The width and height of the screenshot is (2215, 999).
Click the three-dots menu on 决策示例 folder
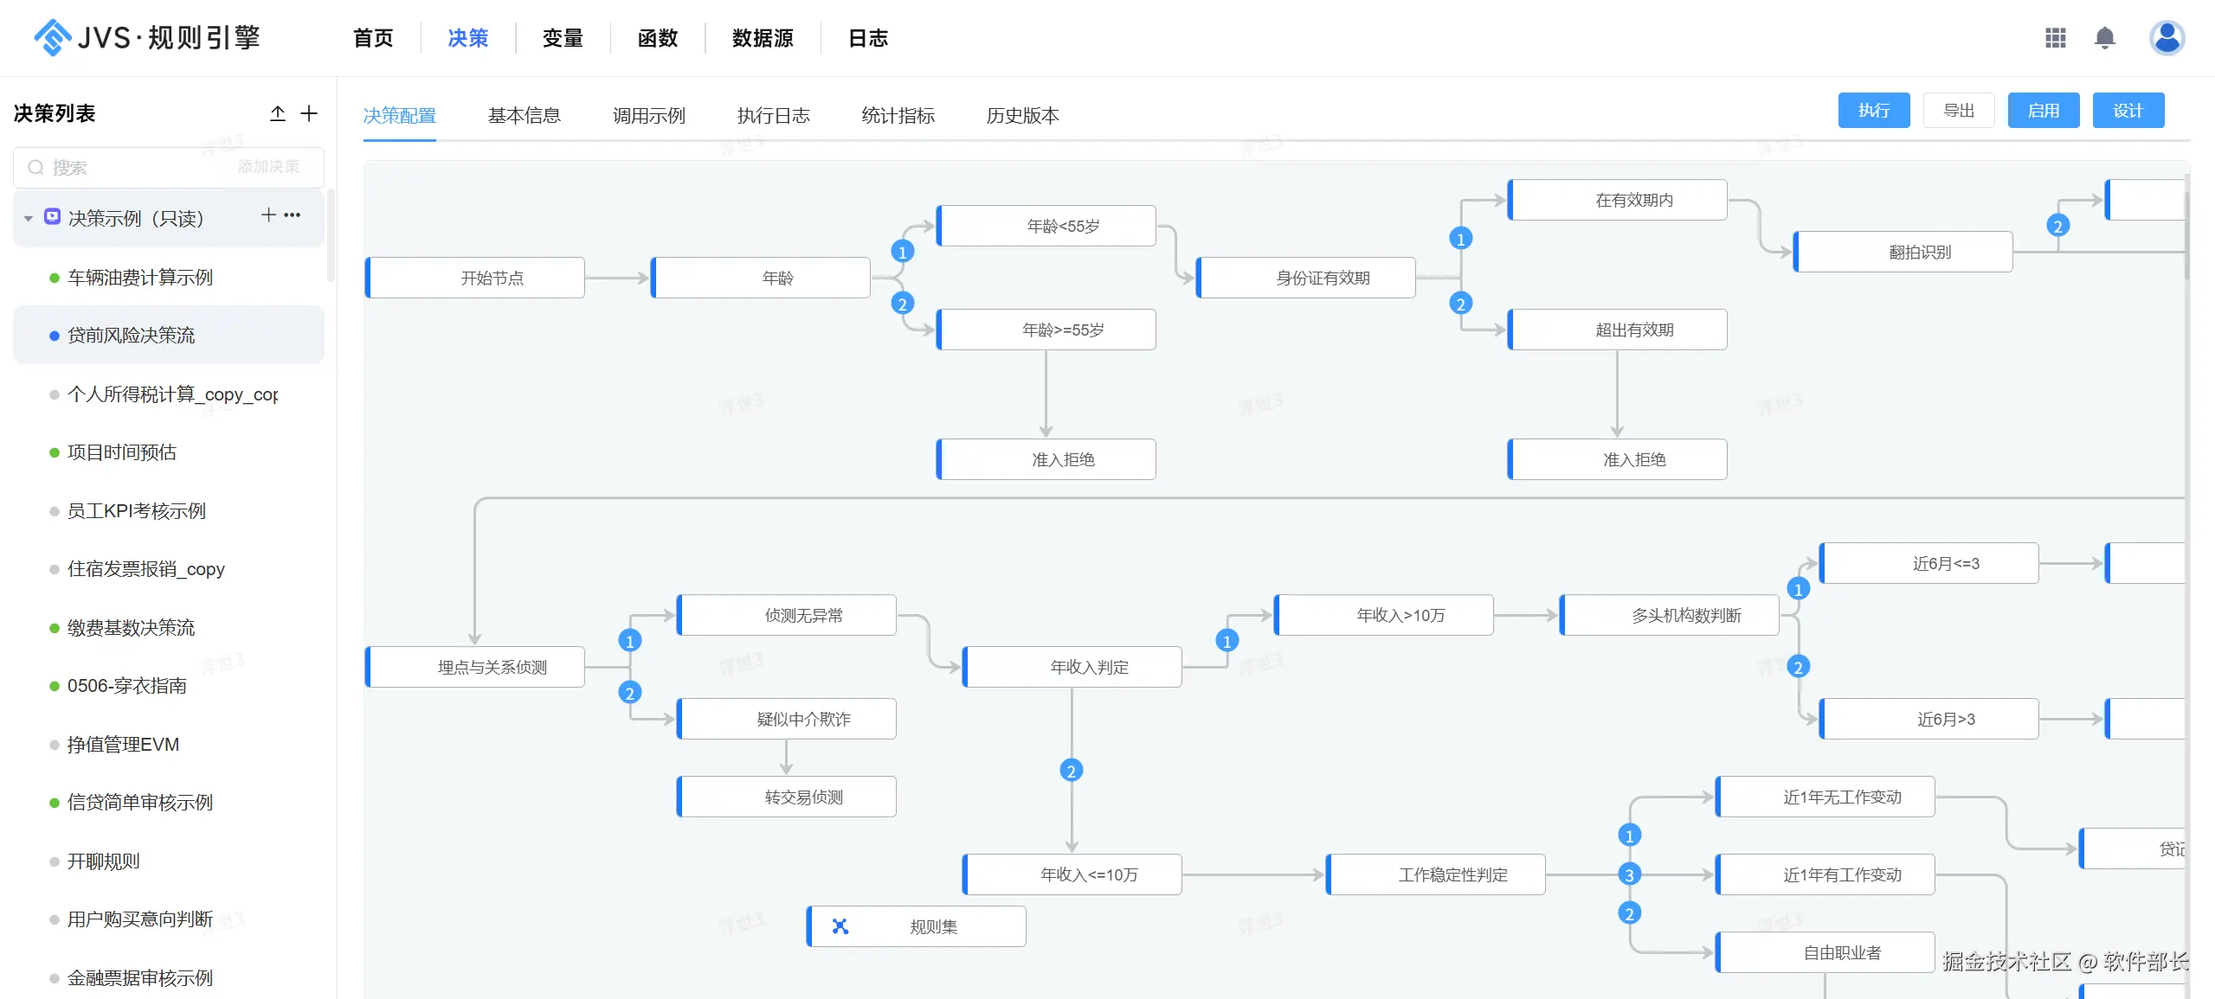(x=293, y=215)
